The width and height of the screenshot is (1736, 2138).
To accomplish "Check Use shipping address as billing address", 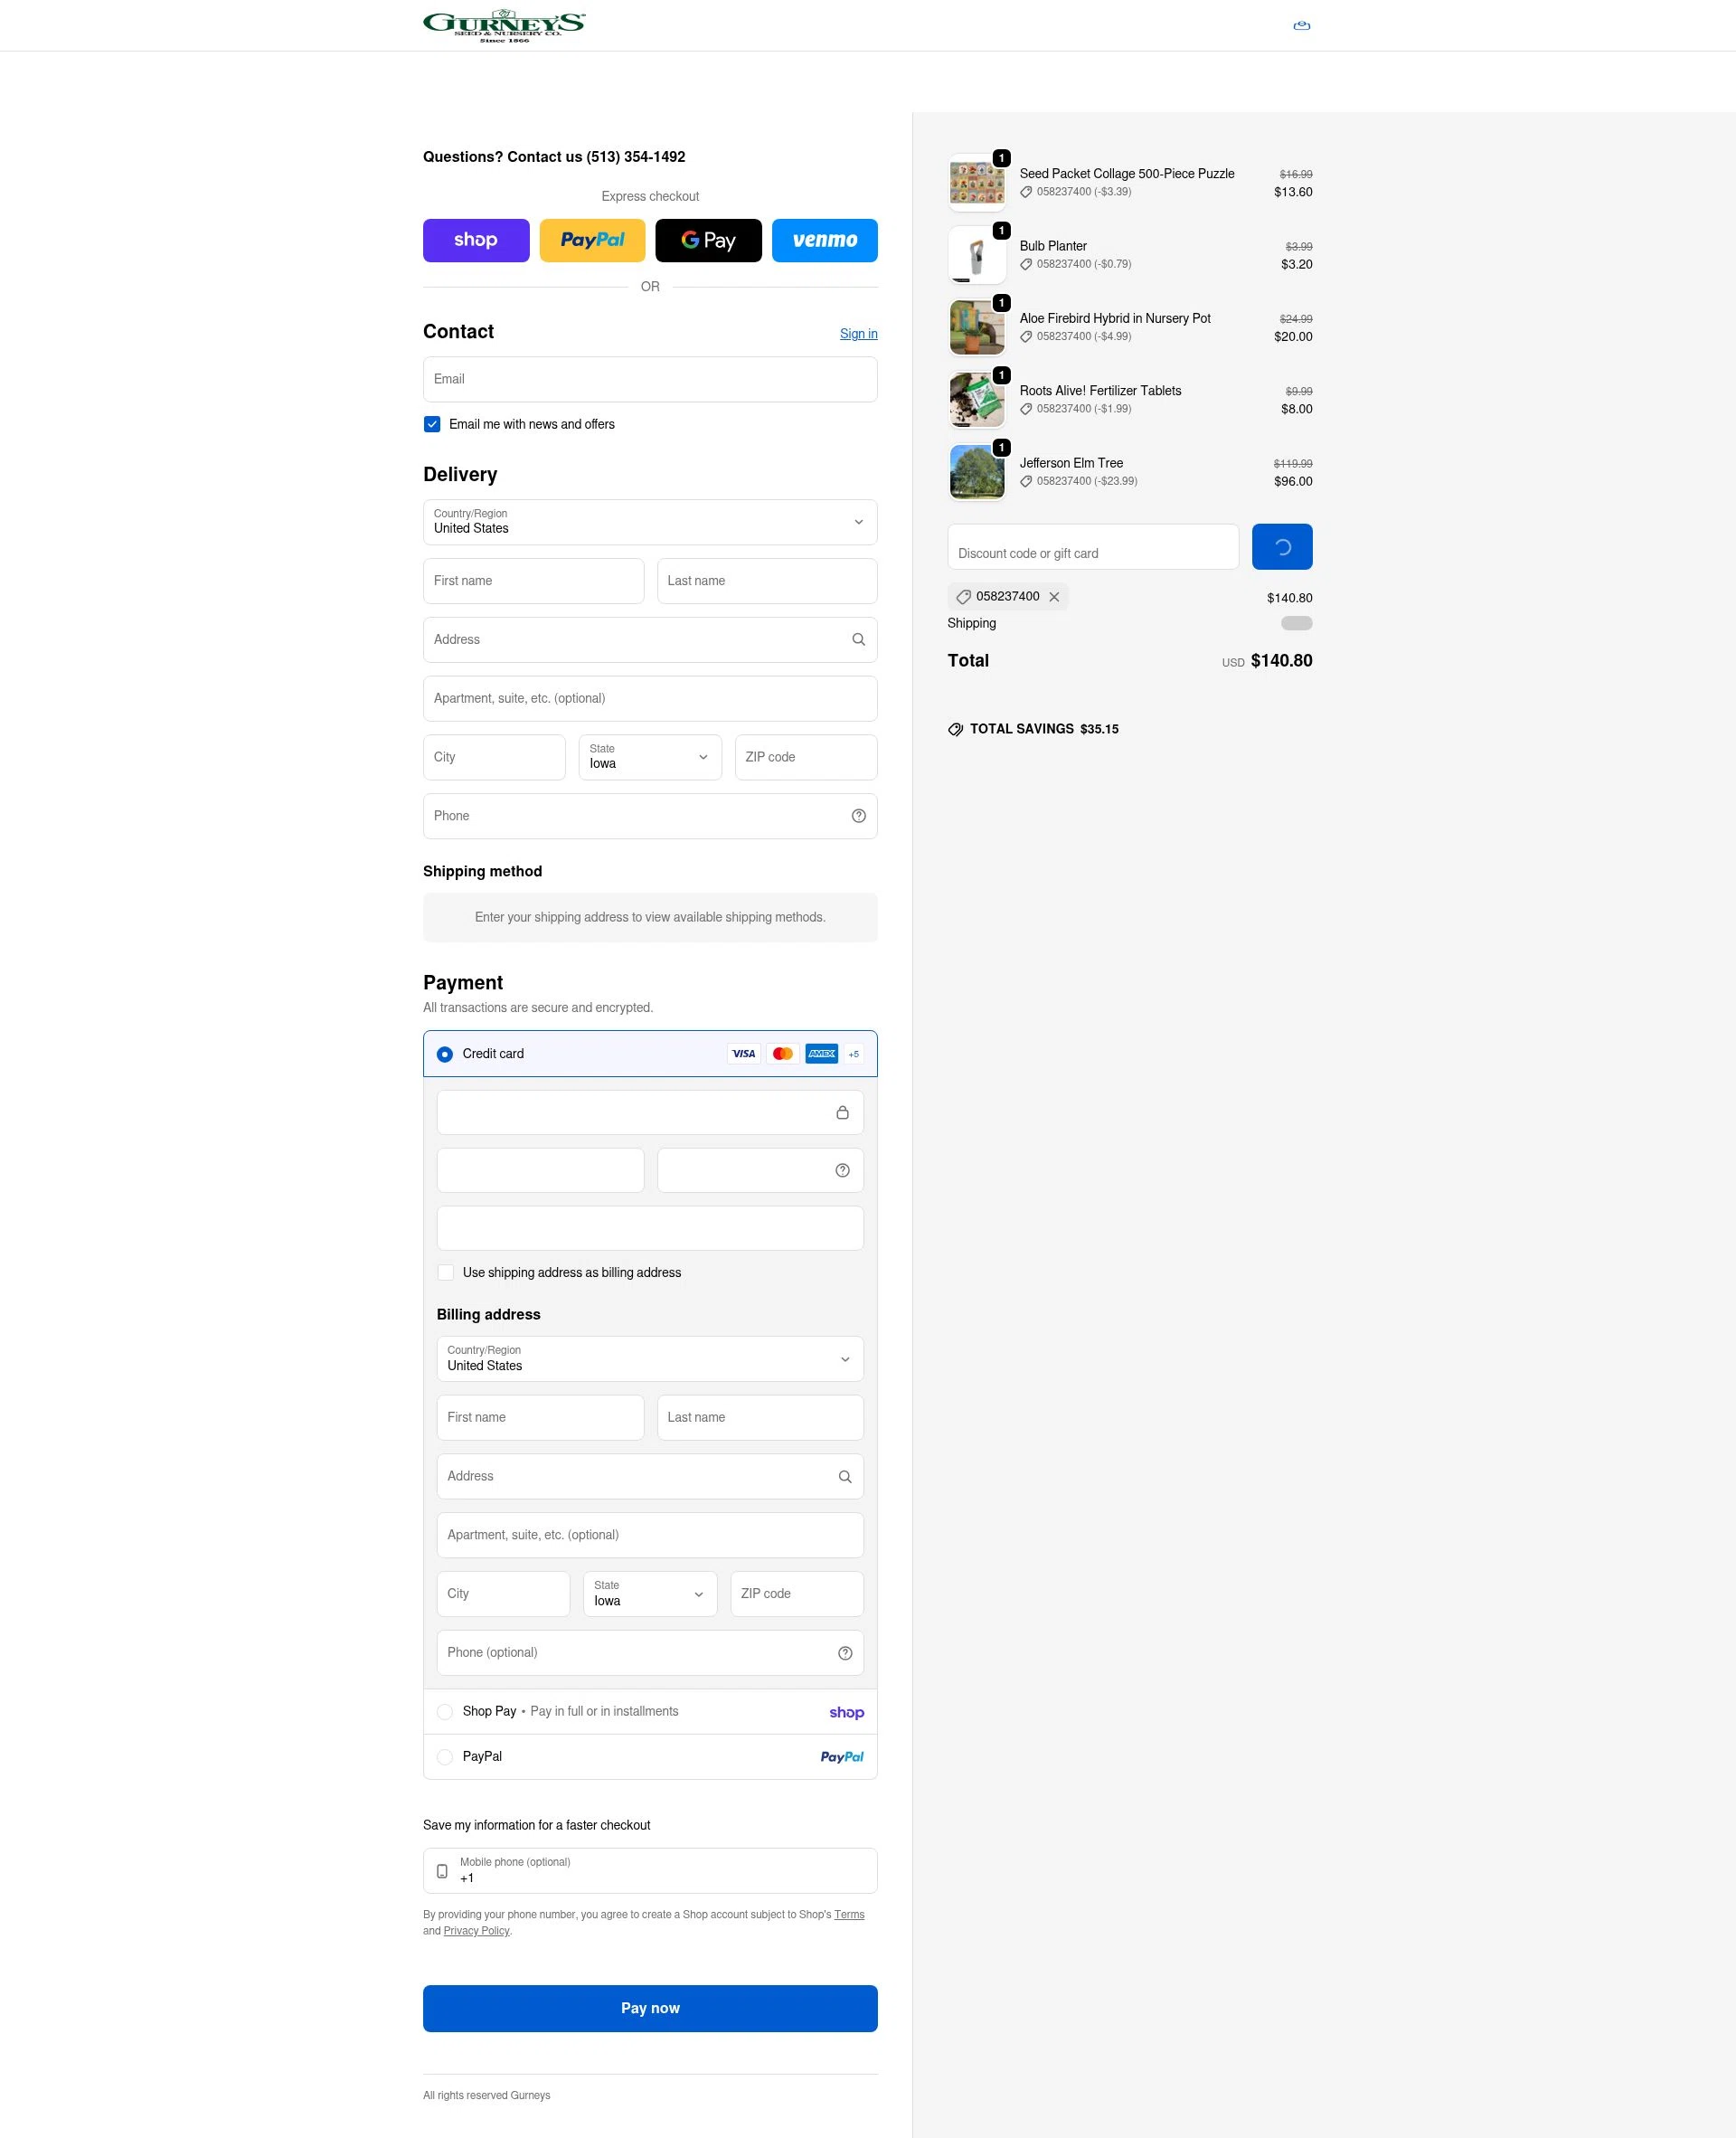I will (446, 1273).
